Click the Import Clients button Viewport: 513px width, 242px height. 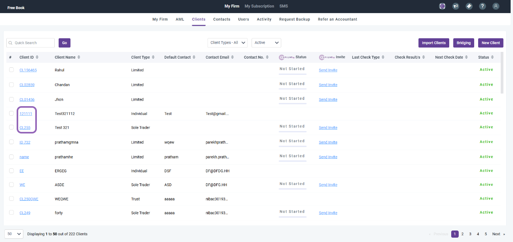pos(434,43)
